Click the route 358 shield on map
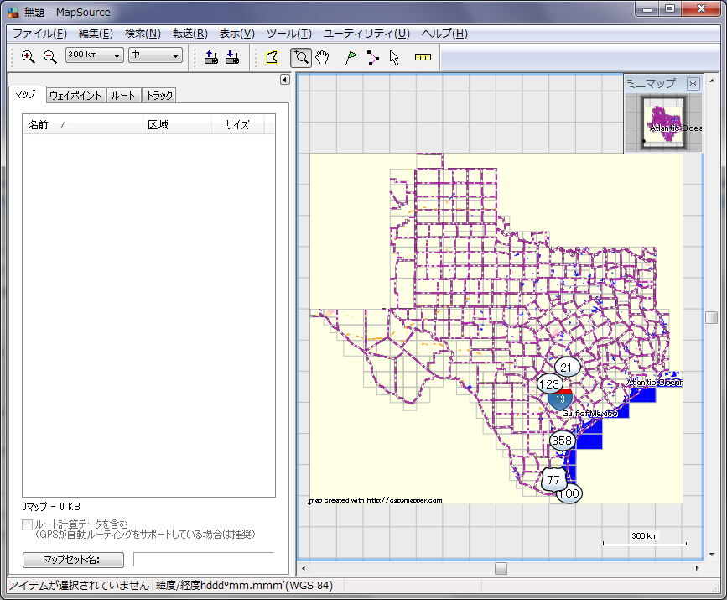The height and width of the screenshot is (600, 727). point(562,441)
